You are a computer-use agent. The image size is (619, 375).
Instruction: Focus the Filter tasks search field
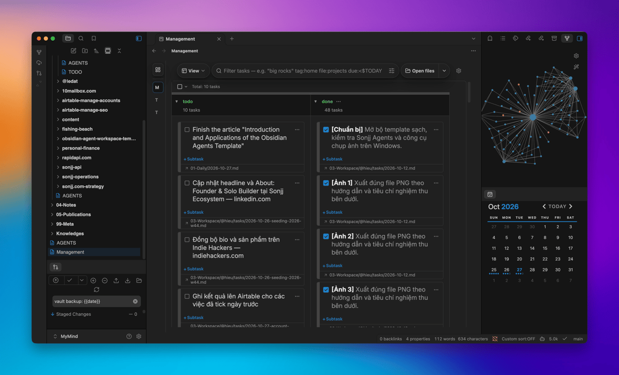pos(303,71)
